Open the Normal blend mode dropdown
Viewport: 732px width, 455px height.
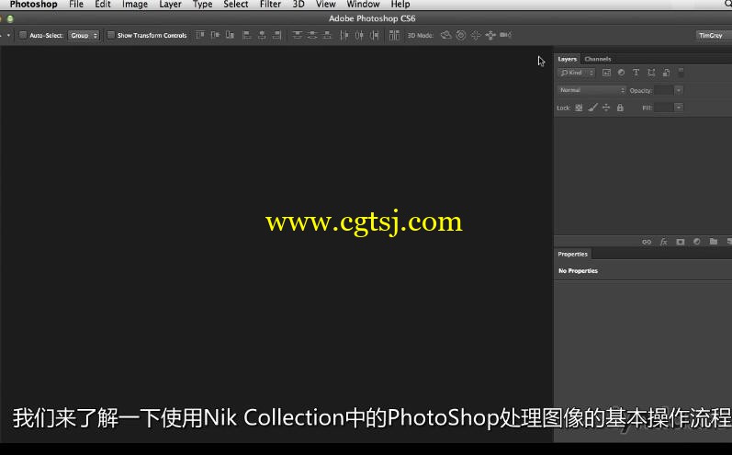pos(591,90)
